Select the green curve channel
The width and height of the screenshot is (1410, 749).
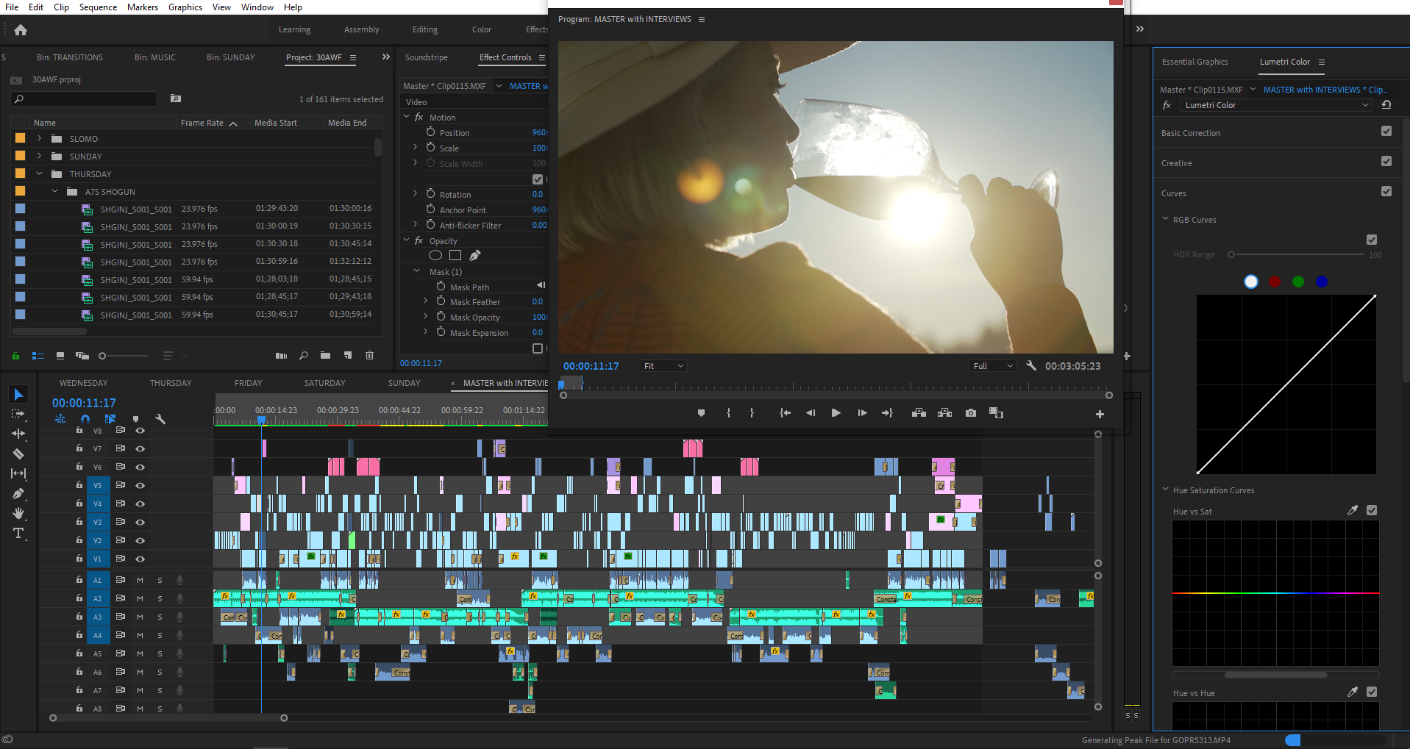coord(1298,282)
